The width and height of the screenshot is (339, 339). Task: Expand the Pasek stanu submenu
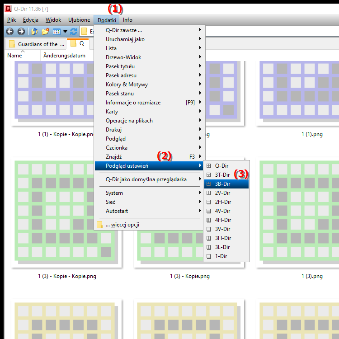[150, 94]
